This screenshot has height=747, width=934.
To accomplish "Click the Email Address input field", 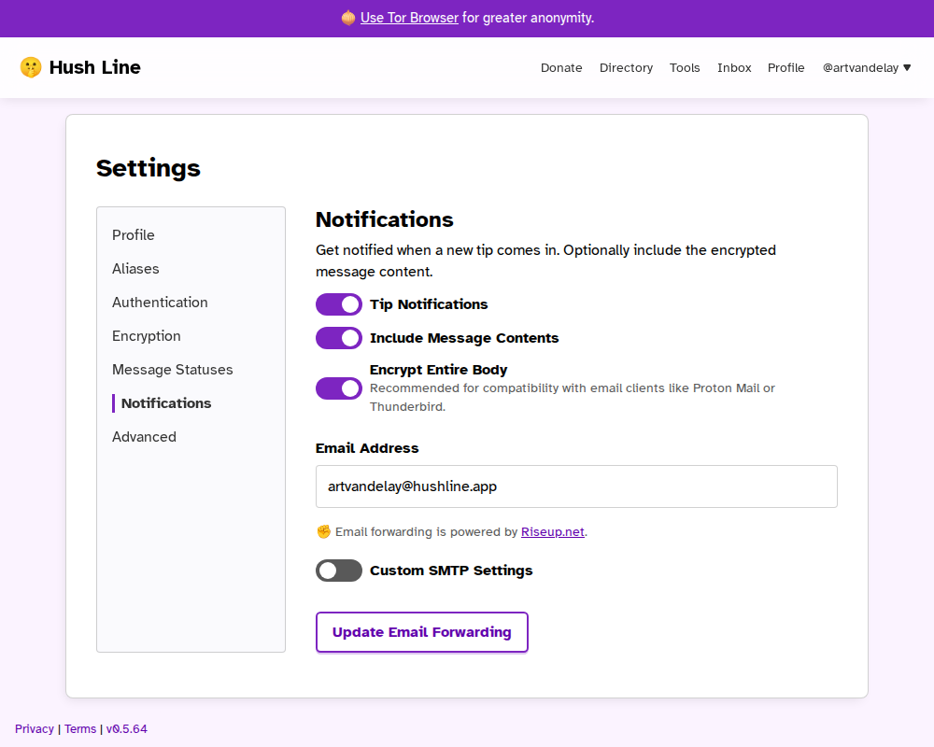I will [576, 486].
